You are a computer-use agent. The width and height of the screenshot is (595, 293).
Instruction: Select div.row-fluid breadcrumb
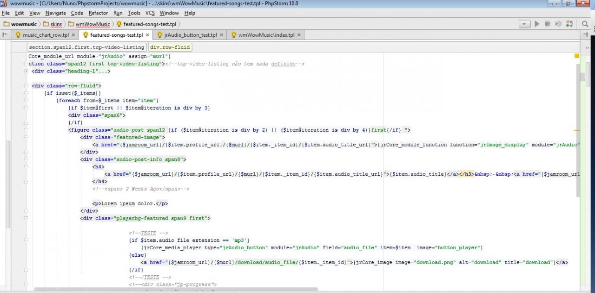click(170, 47)
